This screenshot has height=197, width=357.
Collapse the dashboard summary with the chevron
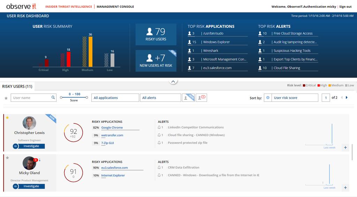tap(173, 82)
